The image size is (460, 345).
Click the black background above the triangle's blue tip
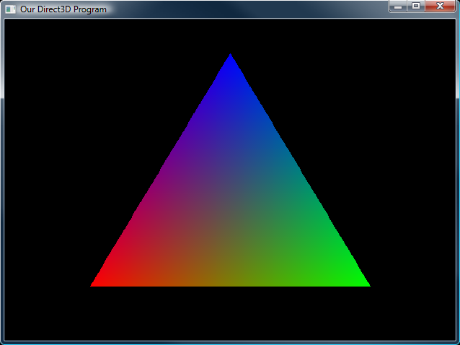(230, 36)
